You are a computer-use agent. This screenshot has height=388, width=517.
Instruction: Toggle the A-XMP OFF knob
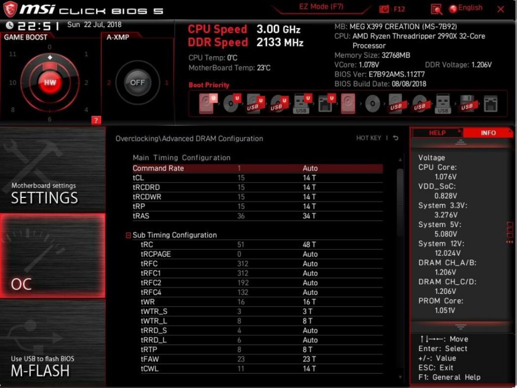click(x=137, y=82)
